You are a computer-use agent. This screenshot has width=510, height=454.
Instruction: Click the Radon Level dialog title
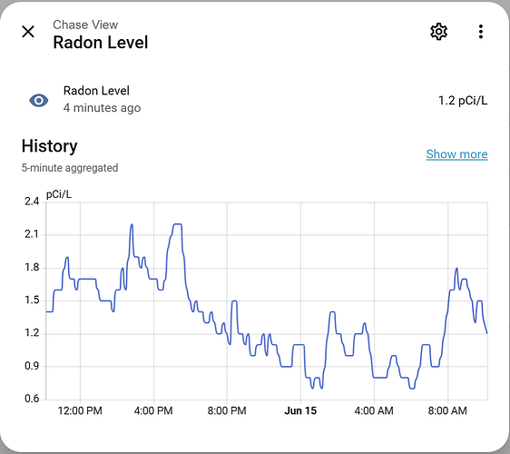[x=101, y=43]
